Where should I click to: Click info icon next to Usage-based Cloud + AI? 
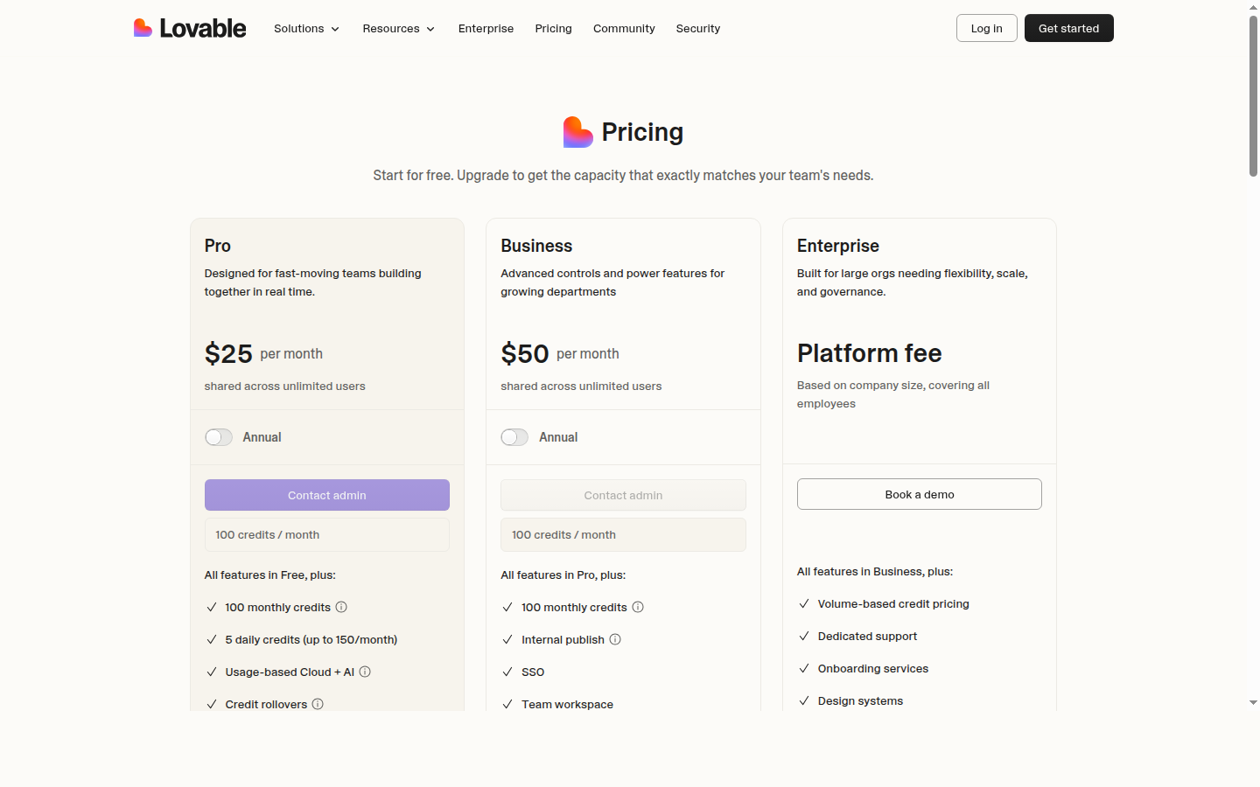click(364, 672)
